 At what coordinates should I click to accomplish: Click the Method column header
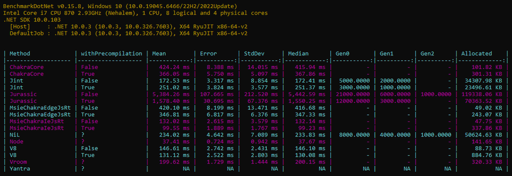point(20,54)
